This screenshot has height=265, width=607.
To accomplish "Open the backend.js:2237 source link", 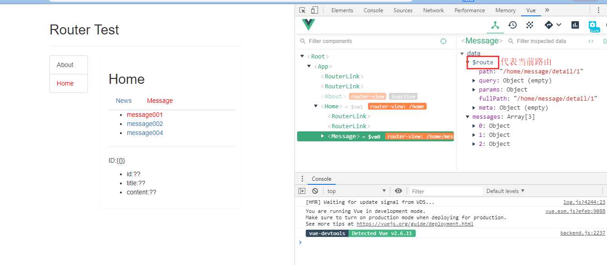I will pos(582,233).
